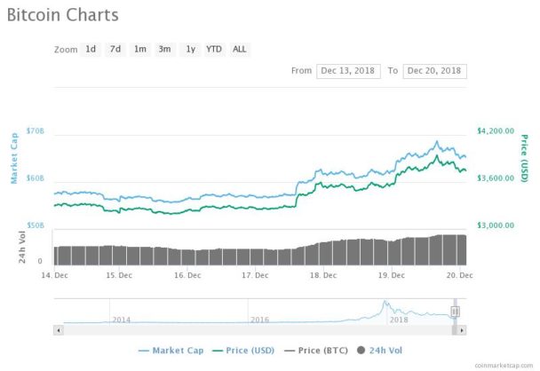Image resolution: width=540 pixels, height=371 pixels.
Task: Click the green price line peak
Action: (437, 156)
